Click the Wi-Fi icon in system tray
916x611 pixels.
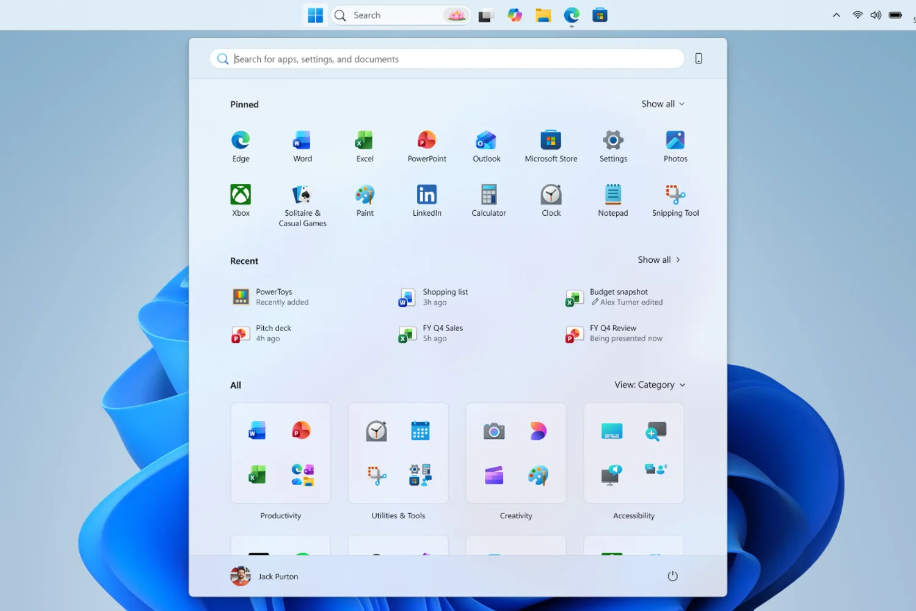(x=857, y=15)
